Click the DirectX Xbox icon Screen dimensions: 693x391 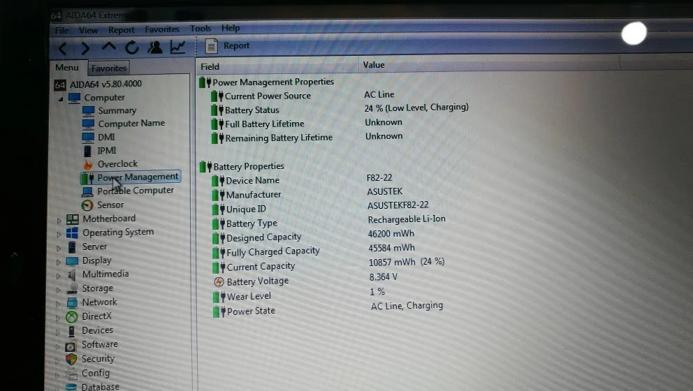71,316
